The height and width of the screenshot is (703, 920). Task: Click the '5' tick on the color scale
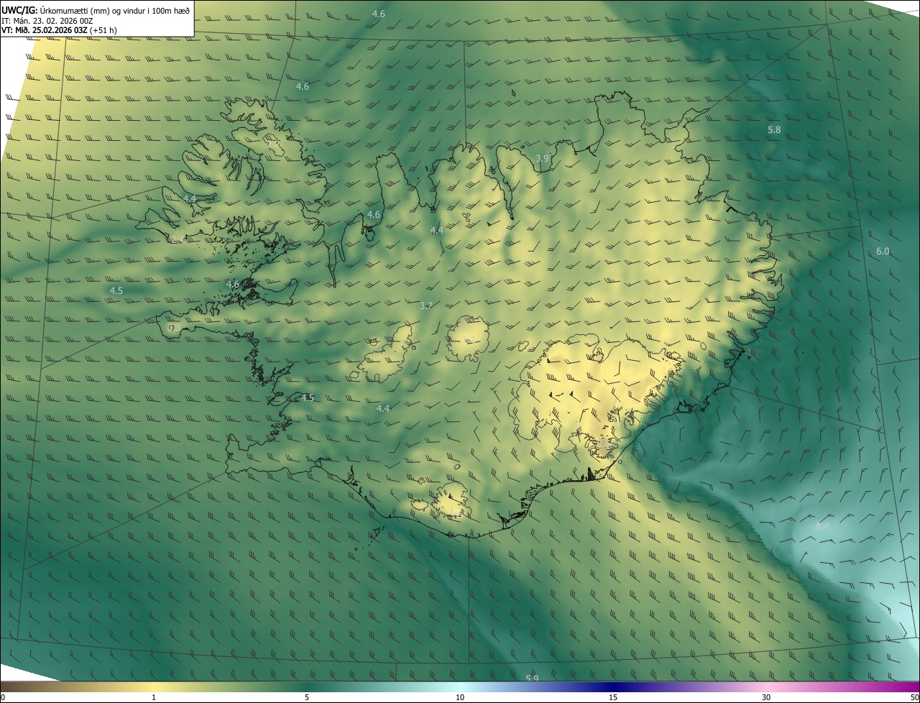pos(307,697)
